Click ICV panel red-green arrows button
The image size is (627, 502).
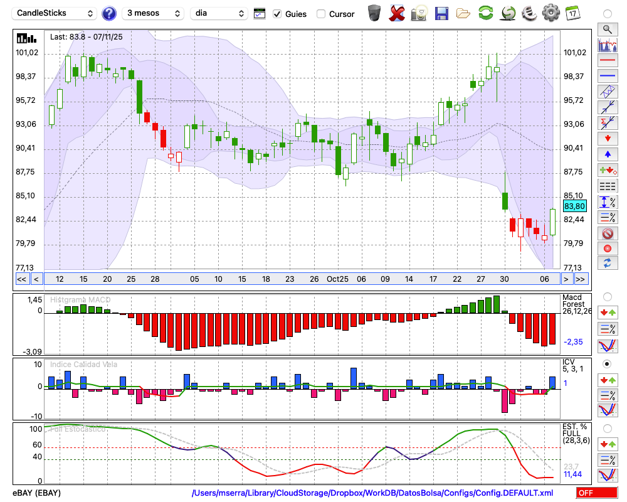(608, 380)
